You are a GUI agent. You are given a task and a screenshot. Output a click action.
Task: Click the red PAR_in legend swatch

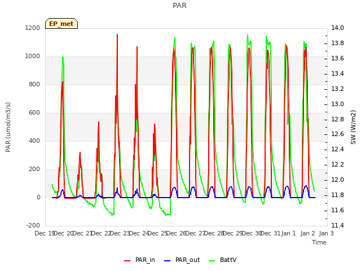click(127, 261)
